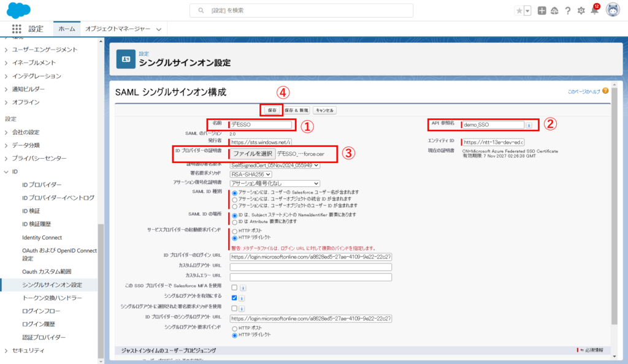The width and height of the screenshot is (628, 364).
Task: Select ユーザー ID SAML ID type radio
Action: pyautogui.click(x=235, y=207)
